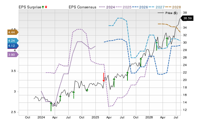Click the 2024 x-axis label

point(41,117)
